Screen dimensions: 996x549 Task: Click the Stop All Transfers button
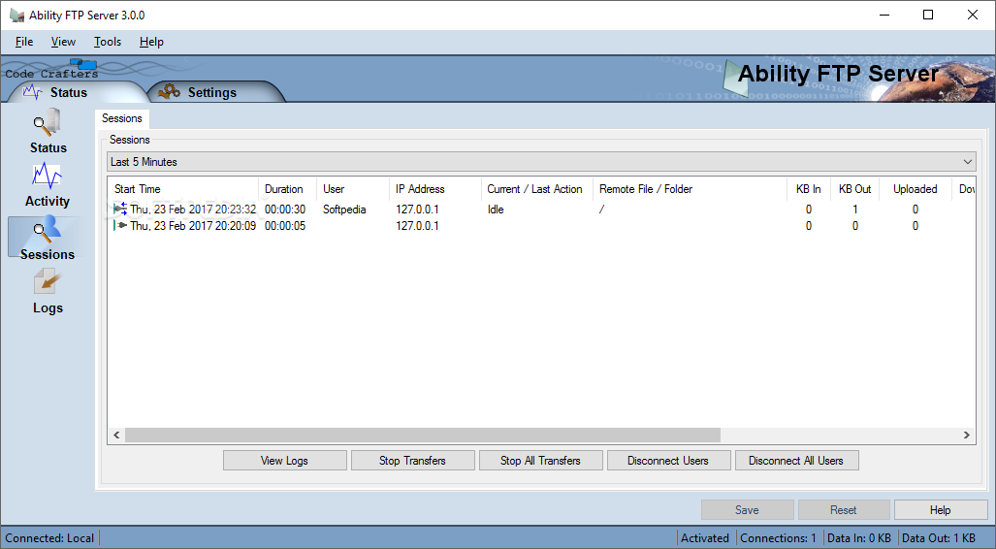[540, 461]
